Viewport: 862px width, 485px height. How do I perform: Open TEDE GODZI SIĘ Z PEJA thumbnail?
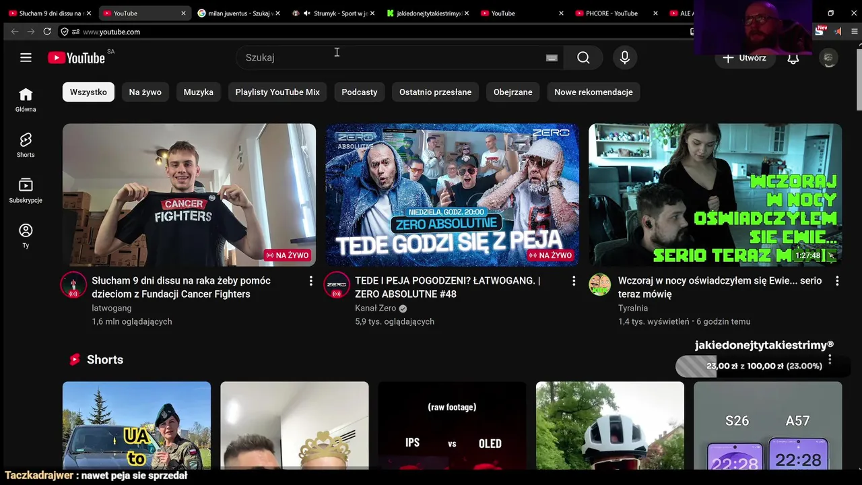pos(453,195)
